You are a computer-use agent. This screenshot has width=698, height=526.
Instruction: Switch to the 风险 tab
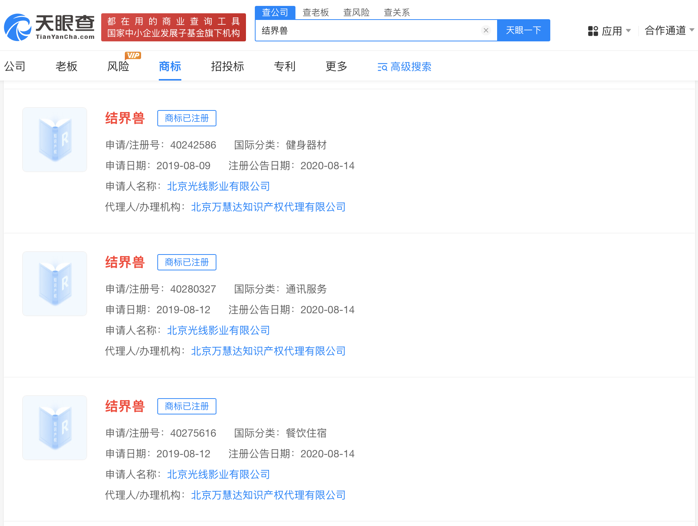point(118,66)
